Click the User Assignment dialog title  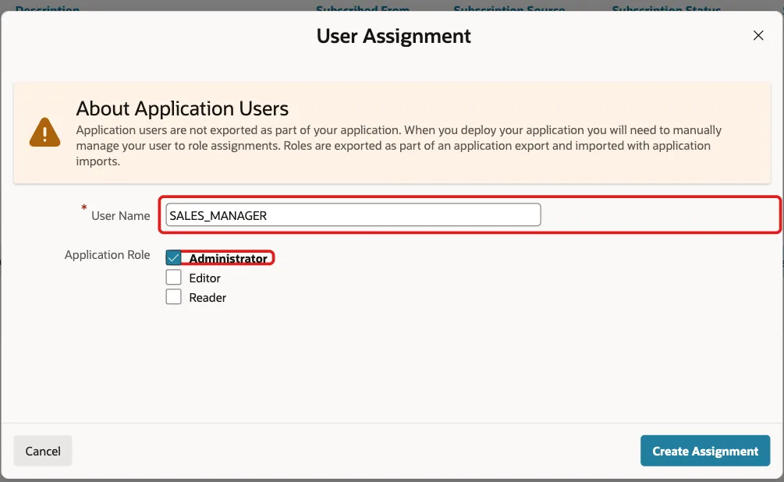click(393, 36)
